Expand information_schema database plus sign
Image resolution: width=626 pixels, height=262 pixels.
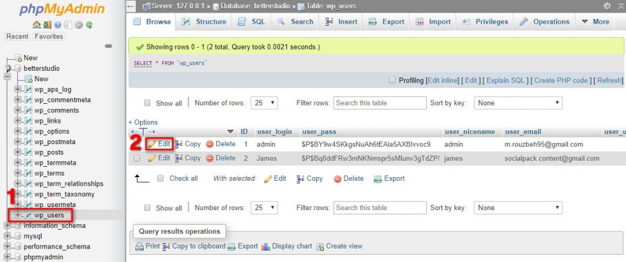coord(7,226)
